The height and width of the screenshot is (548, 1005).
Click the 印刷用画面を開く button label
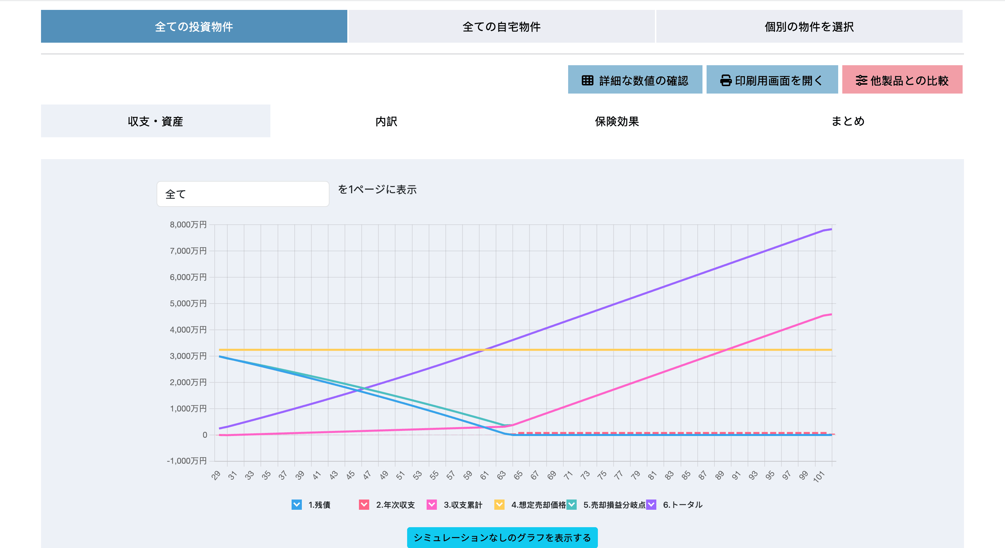[779, 81]
